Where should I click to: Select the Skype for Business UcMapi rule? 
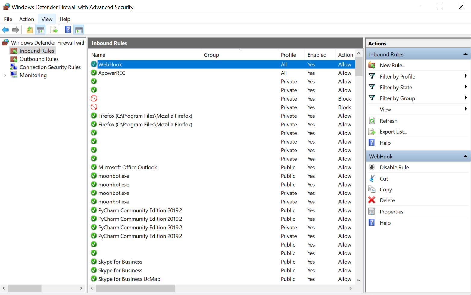click(130, 279)
